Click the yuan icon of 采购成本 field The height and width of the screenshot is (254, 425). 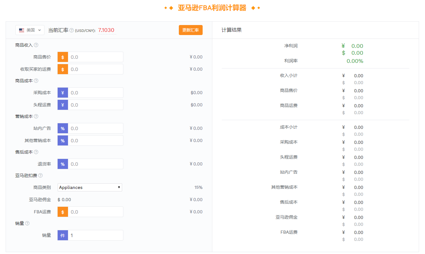[x=63, y=93]
